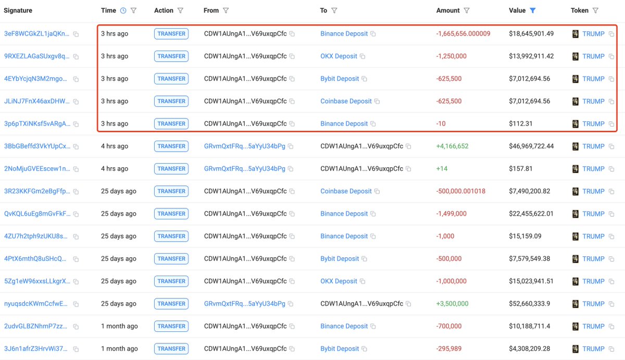625x360 pixels.
Task: Select value $112.31
Action: coord(520,124)
